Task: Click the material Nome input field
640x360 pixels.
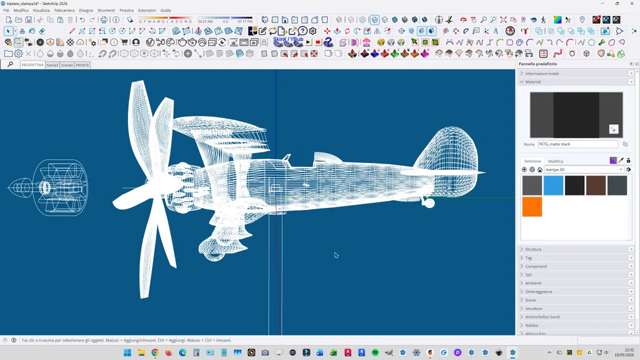Action: 578,144
